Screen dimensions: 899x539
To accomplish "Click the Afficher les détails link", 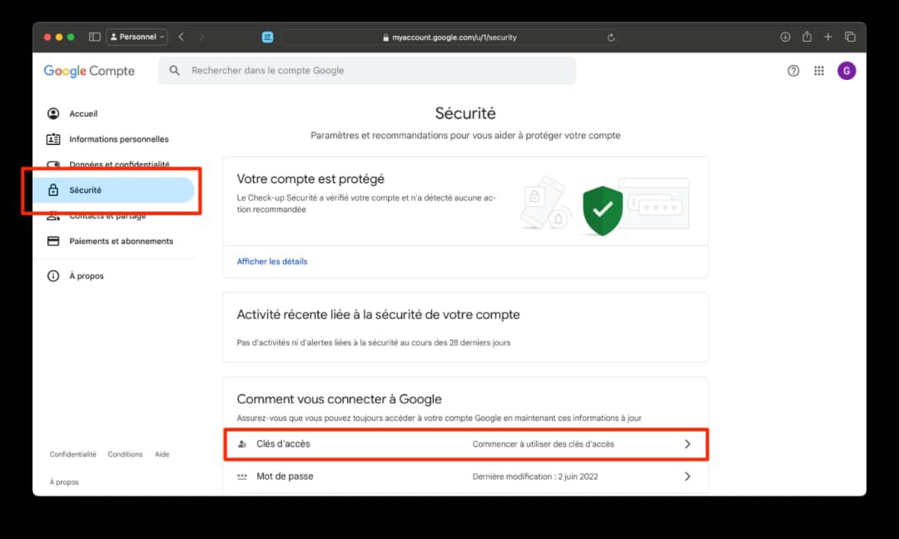I will 271,262.
